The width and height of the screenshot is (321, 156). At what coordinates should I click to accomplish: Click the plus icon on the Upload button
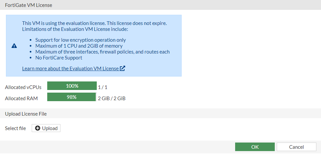point(38,128)
